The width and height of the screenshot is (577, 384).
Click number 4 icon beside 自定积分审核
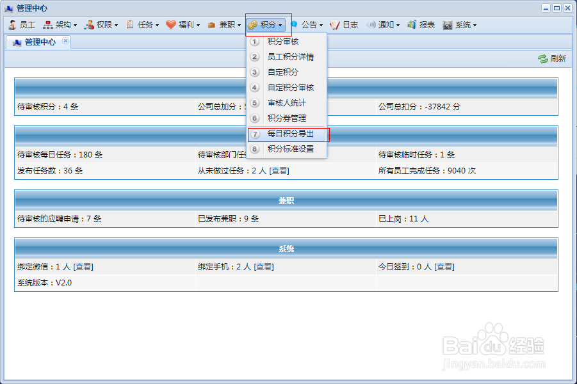255,88
